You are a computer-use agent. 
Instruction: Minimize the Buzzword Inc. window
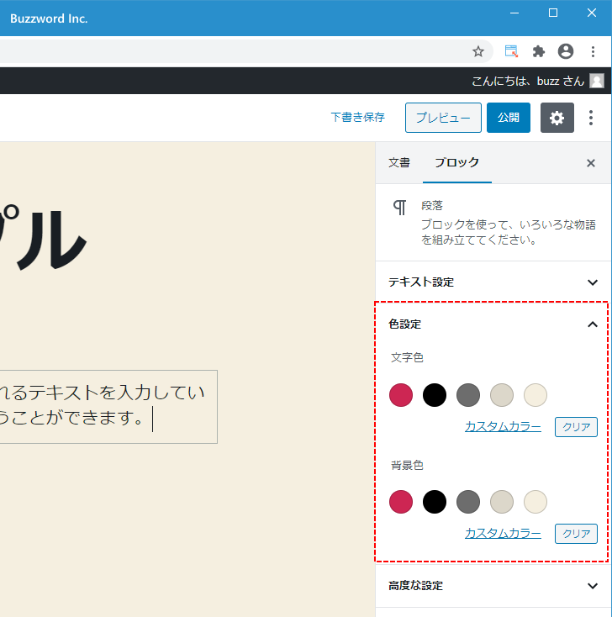pyautogui.click(x=514, y=13)
